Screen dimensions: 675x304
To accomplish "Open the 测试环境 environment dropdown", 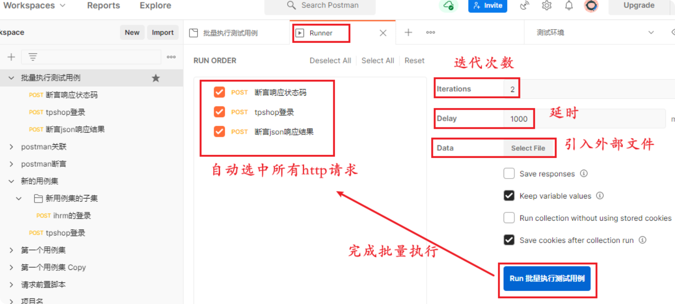I will [596, 32].
